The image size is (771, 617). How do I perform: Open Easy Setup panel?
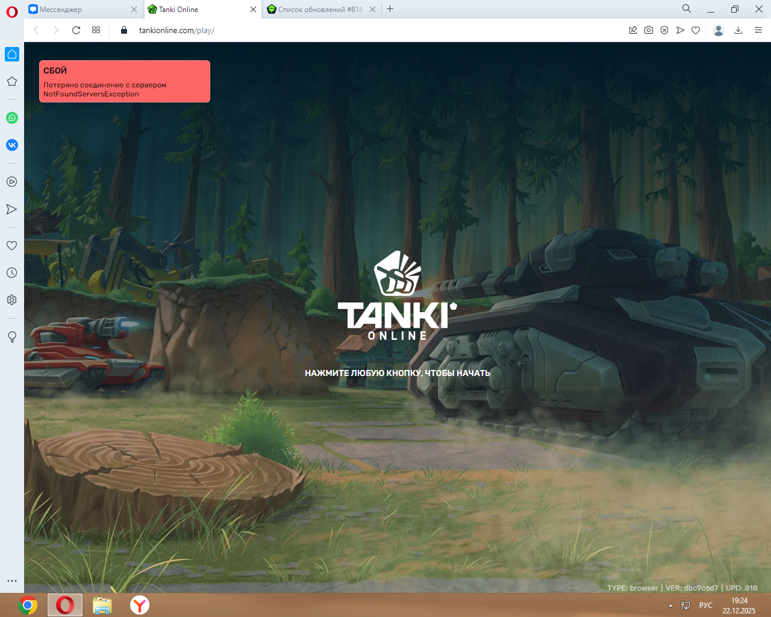coord(758,30)
